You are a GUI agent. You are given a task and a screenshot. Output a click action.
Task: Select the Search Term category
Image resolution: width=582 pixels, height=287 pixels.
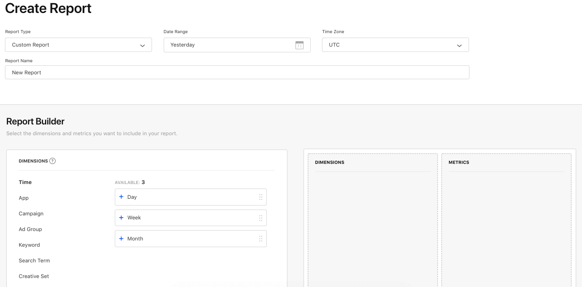[x=34, y=261]
